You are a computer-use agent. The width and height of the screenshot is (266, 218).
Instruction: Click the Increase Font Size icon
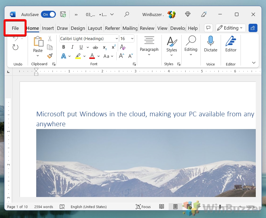coord(121,56)
